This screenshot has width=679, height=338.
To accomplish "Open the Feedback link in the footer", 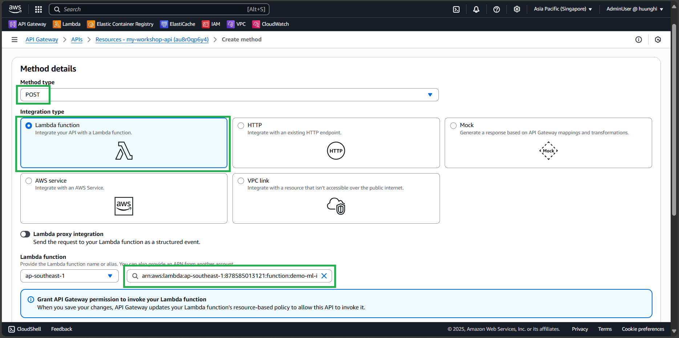I will point(62,329).
